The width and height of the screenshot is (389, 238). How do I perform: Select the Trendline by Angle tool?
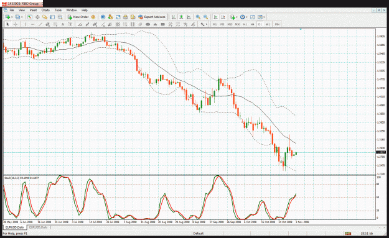click(x=80, y=24)
